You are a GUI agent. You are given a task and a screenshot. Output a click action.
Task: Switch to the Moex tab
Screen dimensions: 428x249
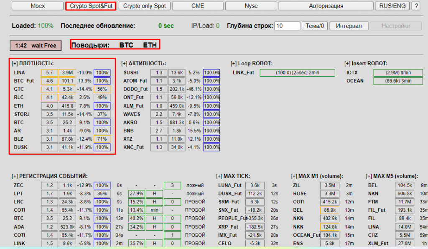coord(38,6)
